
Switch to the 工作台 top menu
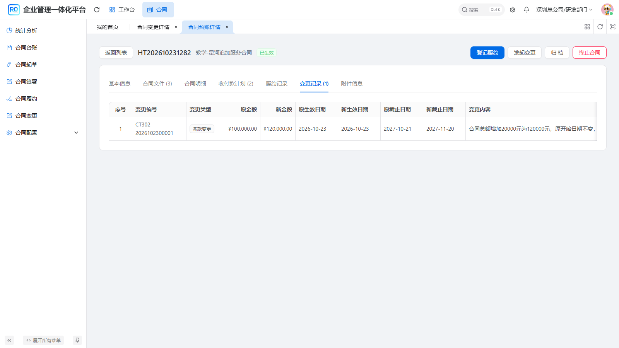pyautogui.click(x=122, y=10)
